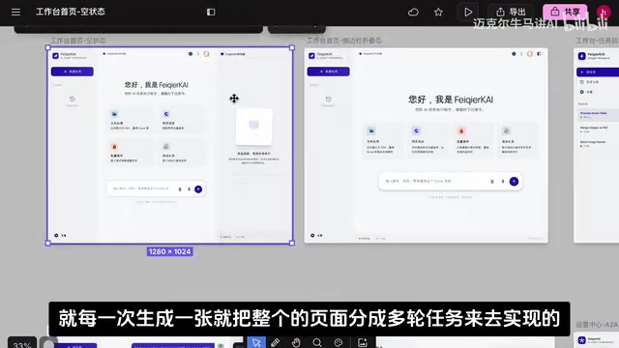Open the user avatar menu

[604, 13]
